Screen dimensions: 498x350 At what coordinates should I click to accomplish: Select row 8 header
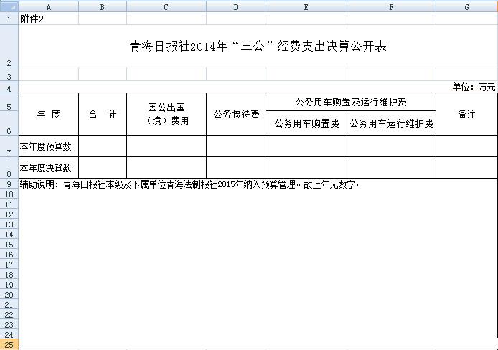click(9, 168)
